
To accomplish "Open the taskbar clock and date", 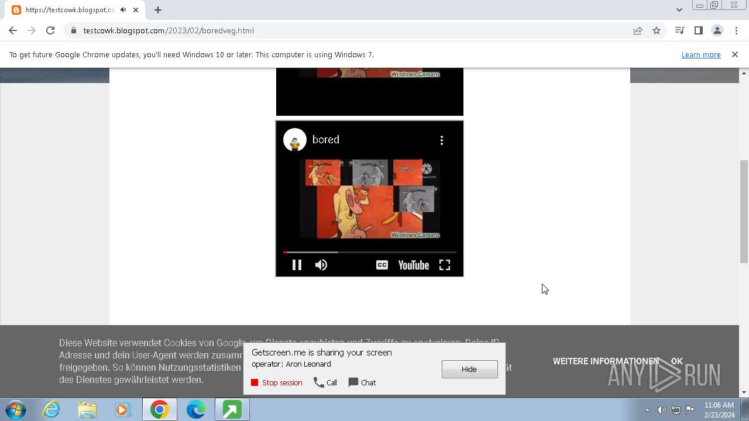I will pos(719,410).
